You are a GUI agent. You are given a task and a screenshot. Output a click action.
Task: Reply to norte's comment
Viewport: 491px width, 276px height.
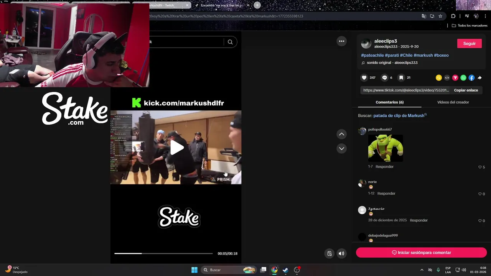click(386, 194)
